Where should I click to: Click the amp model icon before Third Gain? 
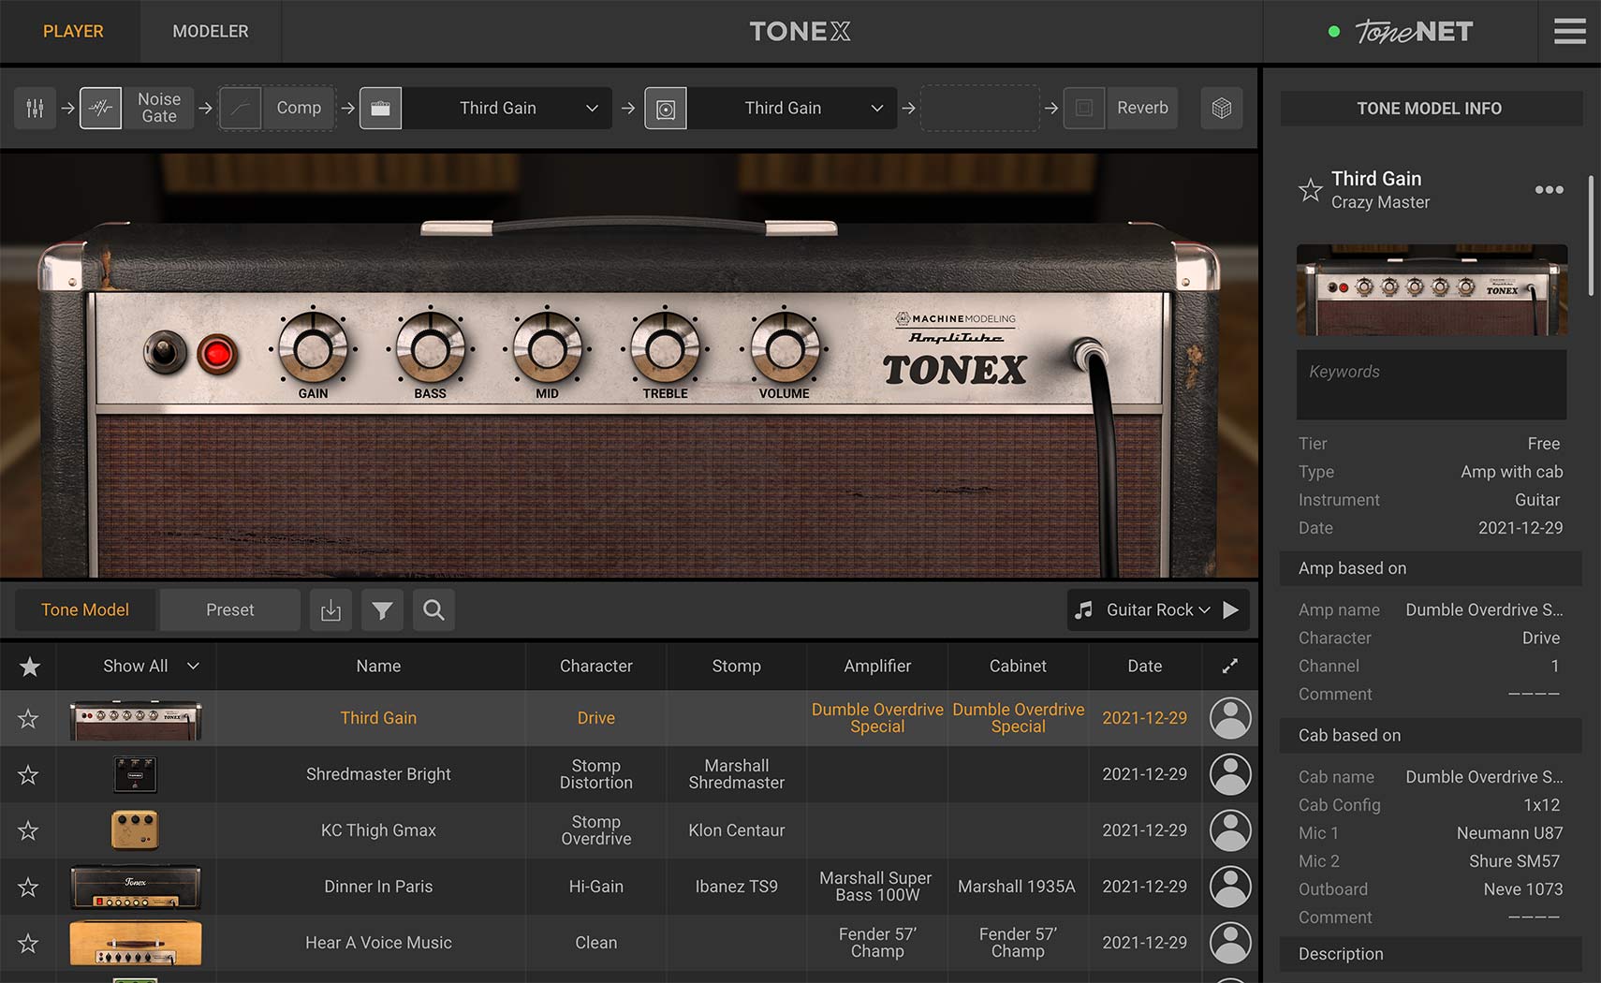click(x=381, y=108)
